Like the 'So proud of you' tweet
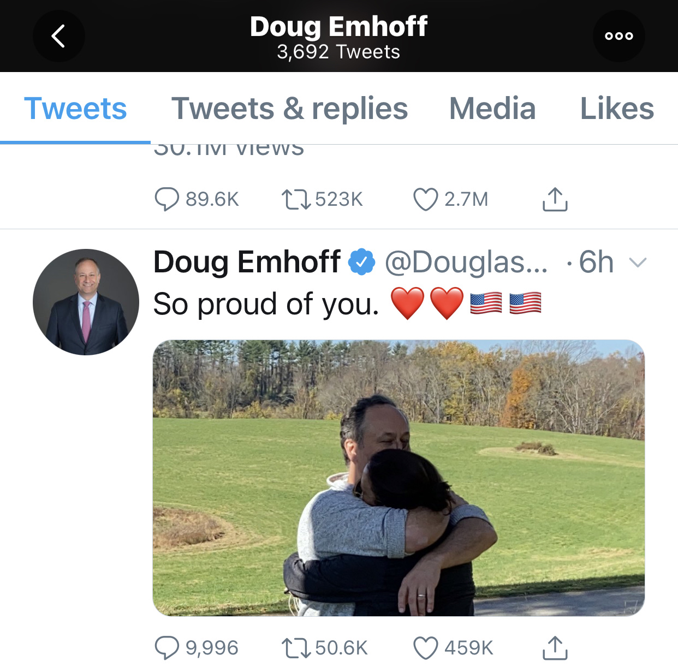The width and height of the screenshot is (678, 667). (x=426, y=648)
